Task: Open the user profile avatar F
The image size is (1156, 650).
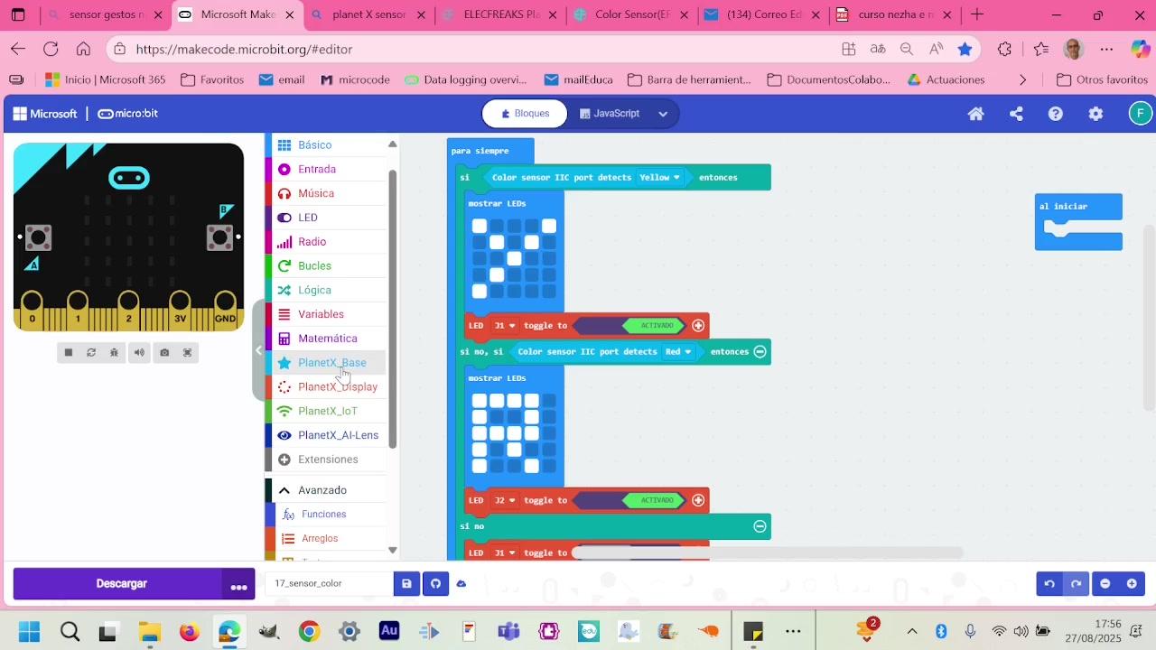Action: coord(1141,114)
